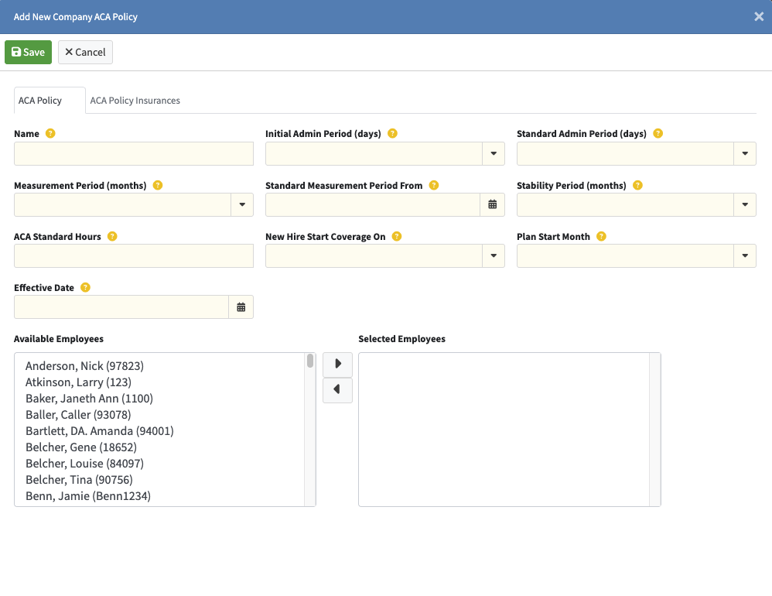
Task: Open the Measurement Period months dropdown
Action: (x=241, y=205)
